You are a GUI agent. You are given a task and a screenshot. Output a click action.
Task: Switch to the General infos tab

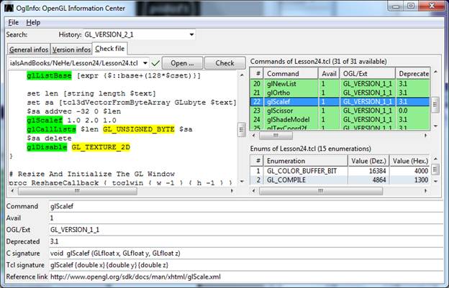[x=29, y=50]
